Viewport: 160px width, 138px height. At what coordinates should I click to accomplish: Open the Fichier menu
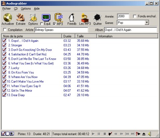pos(7,9)
